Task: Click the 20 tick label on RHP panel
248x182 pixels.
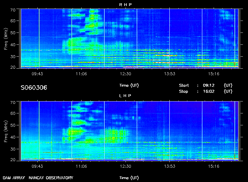Action: (13, 67)
